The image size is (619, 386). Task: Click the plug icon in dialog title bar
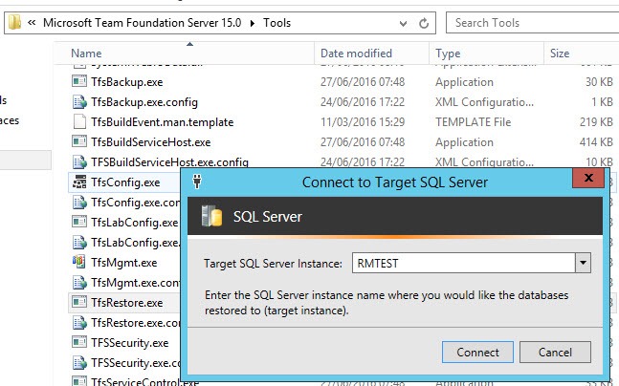pyautogui.click(x=197, y=182)
